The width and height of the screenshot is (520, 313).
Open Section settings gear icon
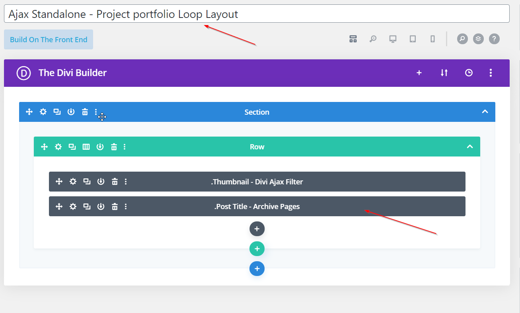[x=43, y=112]
